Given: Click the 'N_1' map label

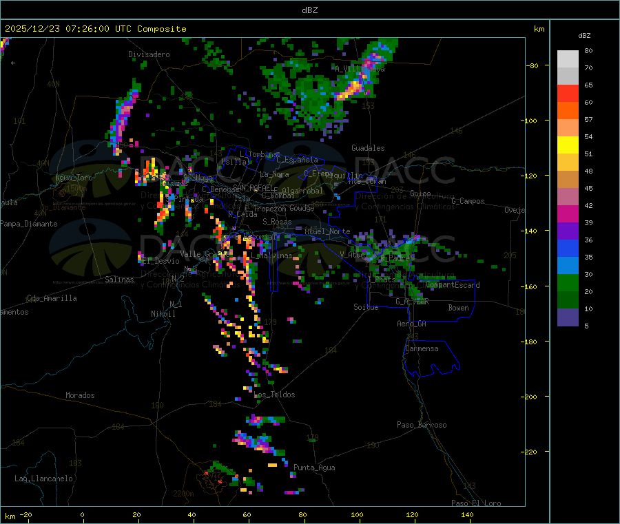Looking at the screenshot, I should (176, 304).
